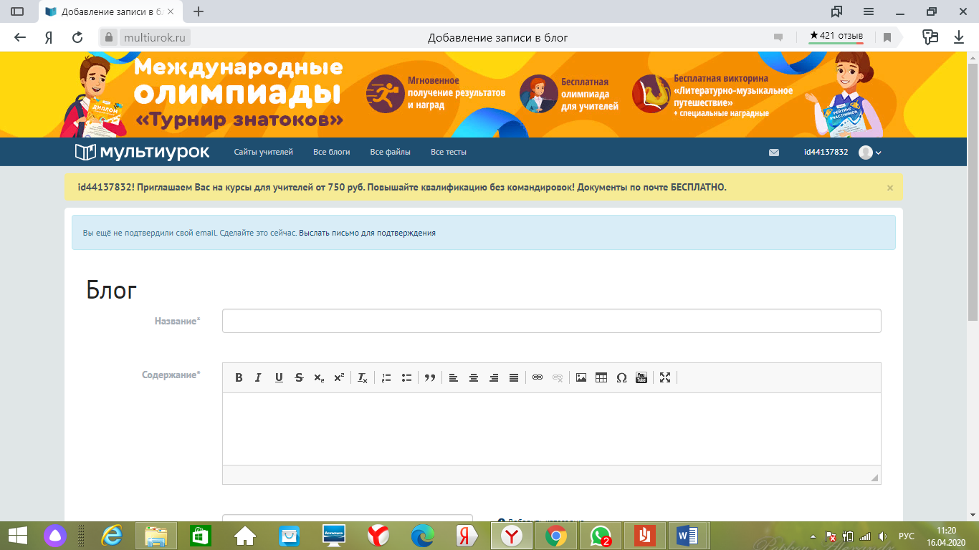Insert an image into the content
The image size is (979, 550).
click(581, 377)
